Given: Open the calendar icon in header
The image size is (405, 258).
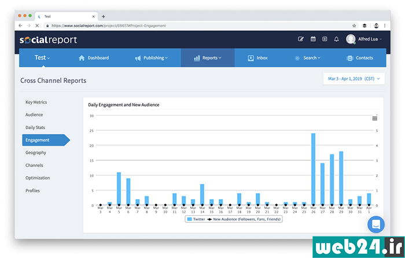Looking at the screenshot, I should tap(313, 39).
